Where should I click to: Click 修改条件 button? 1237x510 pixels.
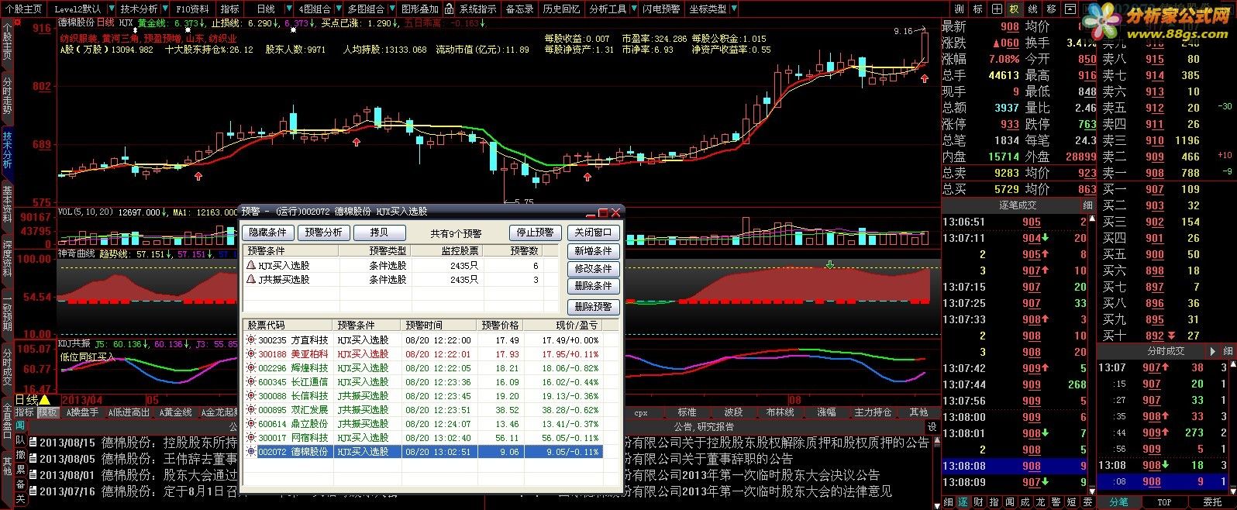[x=593, y=269]
